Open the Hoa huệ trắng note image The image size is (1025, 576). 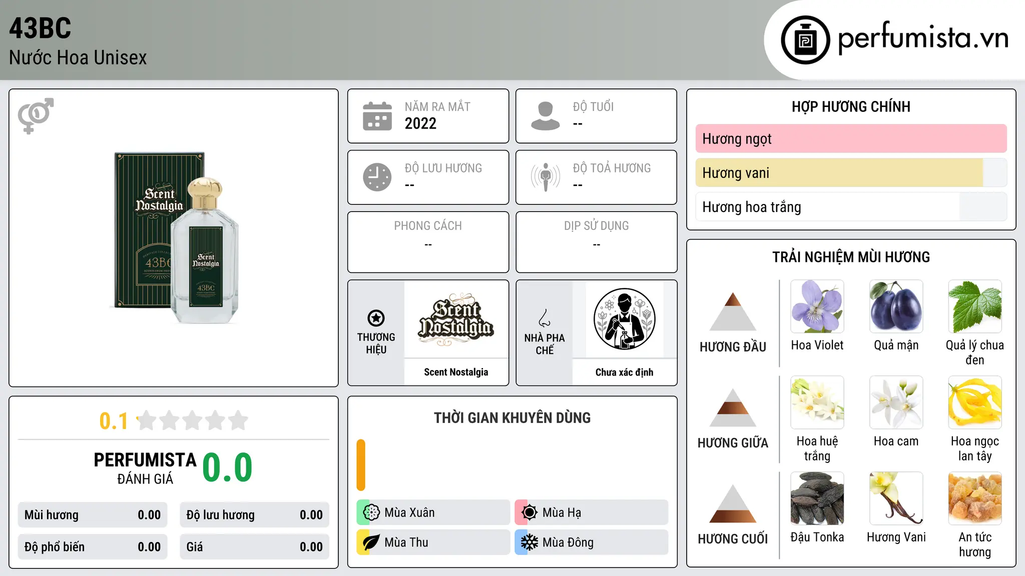pyautogui.click(x=817, y=402)
